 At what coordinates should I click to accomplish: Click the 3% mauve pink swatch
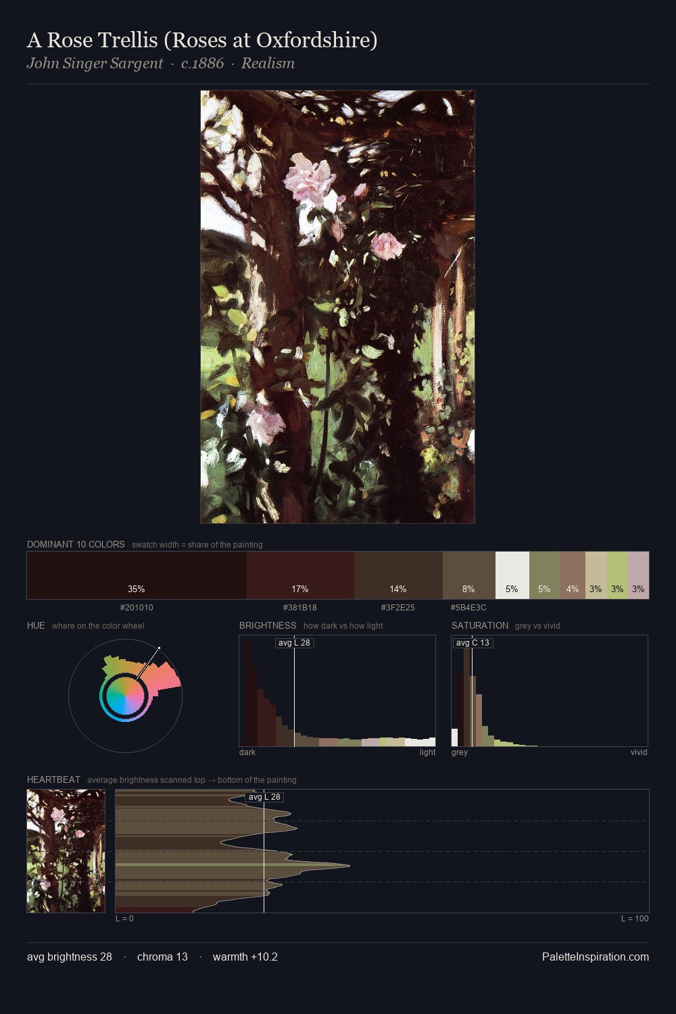638,575
